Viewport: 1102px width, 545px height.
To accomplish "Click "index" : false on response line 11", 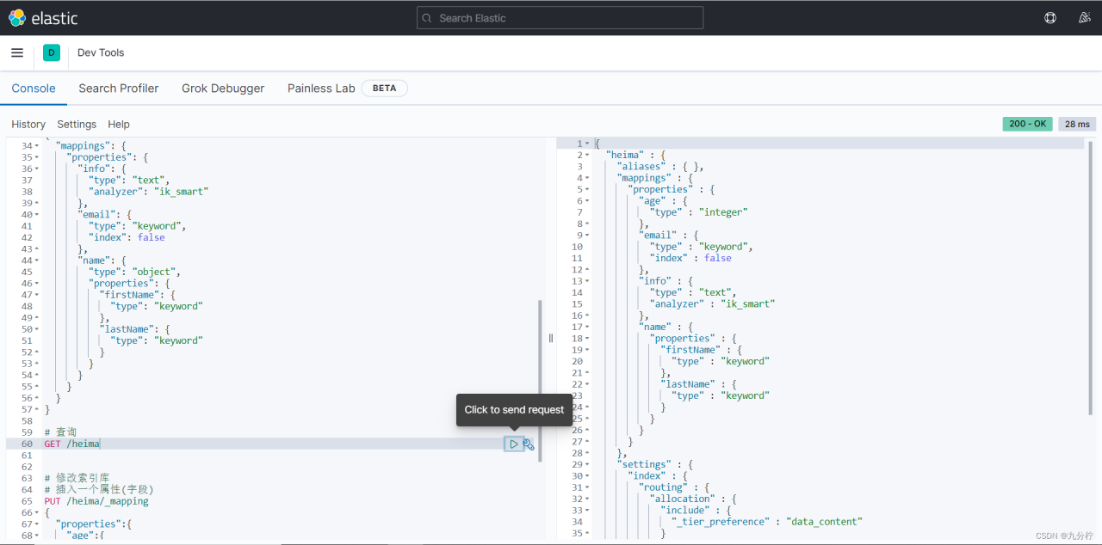I will tap(690, 258).
